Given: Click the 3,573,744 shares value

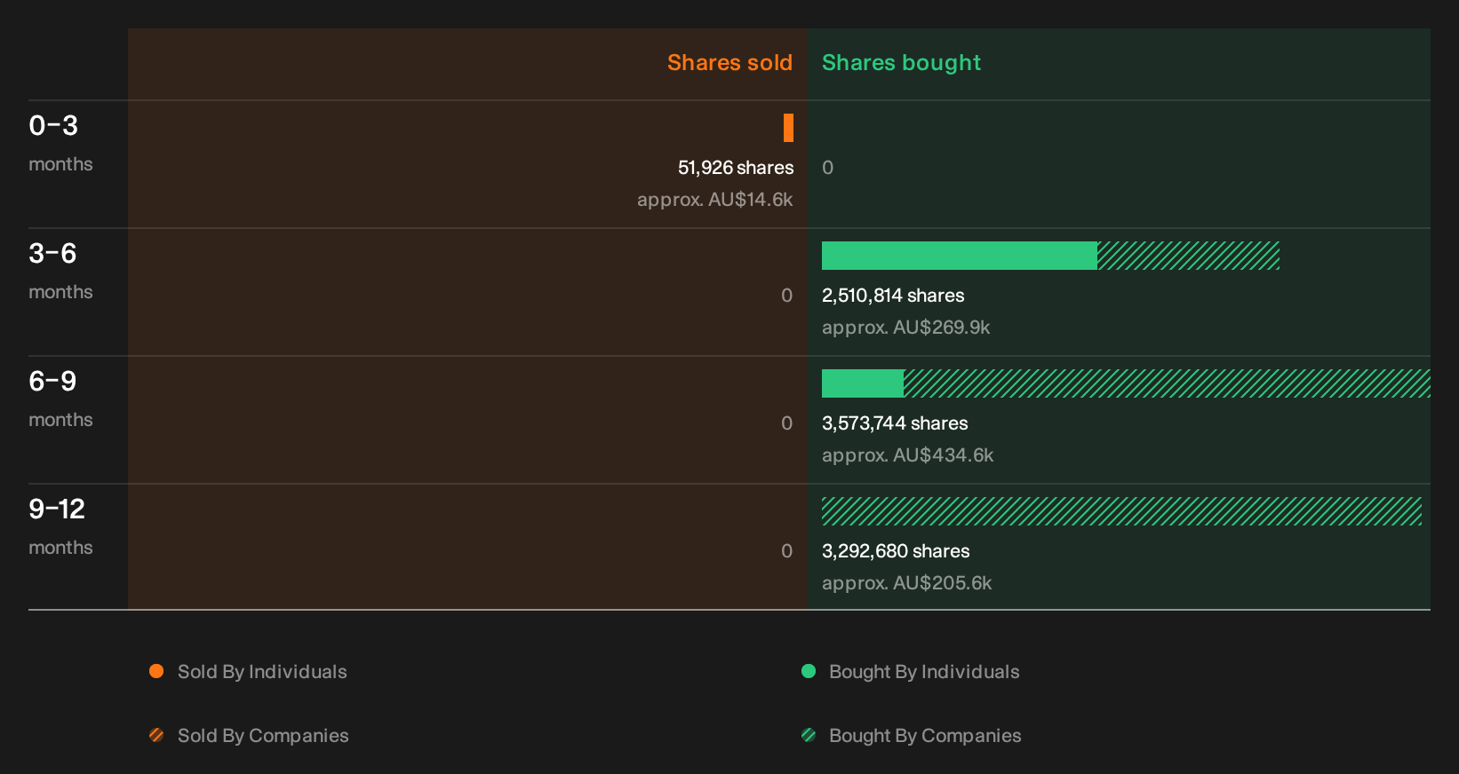Looking at the screenshot, I should point(895,423).
